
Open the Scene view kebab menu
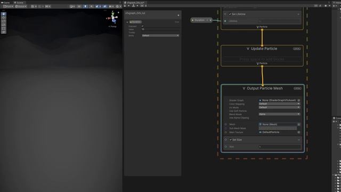point(120,2)
